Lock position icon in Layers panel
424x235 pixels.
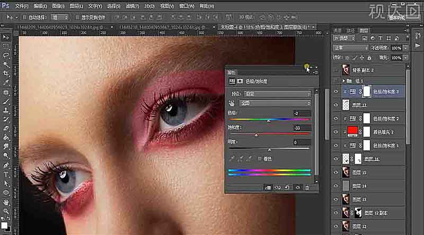click(362, 58)
